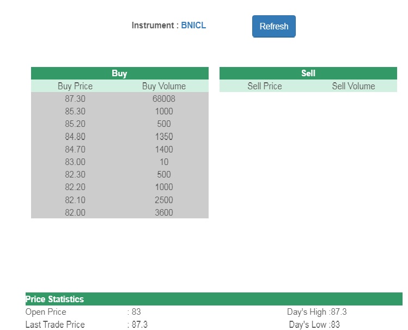This screenshot has height=330, width=408.
Task: Select the 84.80 buy price entry
Action: [x=75, y=137]
